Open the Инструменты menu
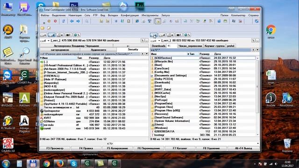The width and height of the screenshot is (299, 168). pyautogui.click(x=150, y=15)
